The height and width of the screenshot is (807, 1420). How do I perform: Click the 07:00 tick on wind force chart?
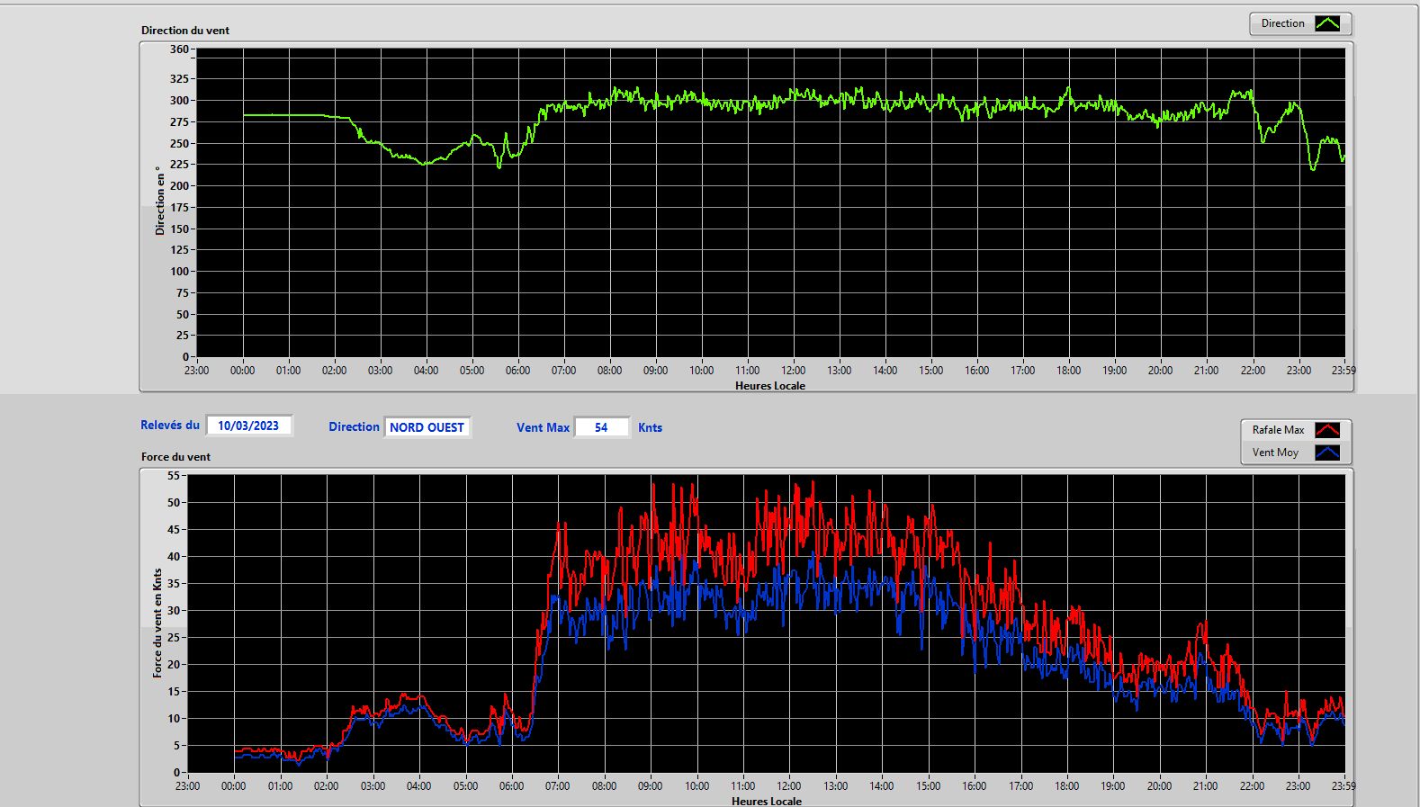click(x=557, y=785)
